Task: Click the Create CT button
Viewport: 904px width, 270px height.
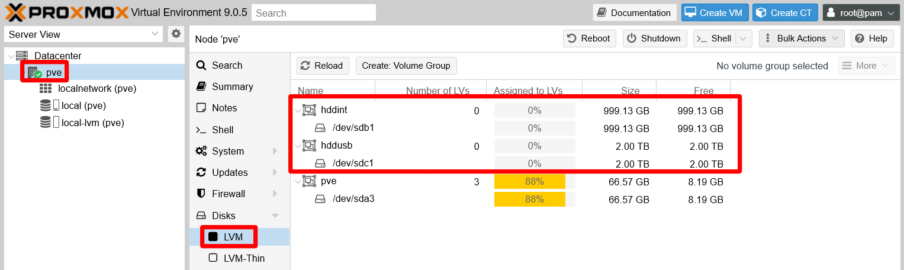Action: (785, 12)
